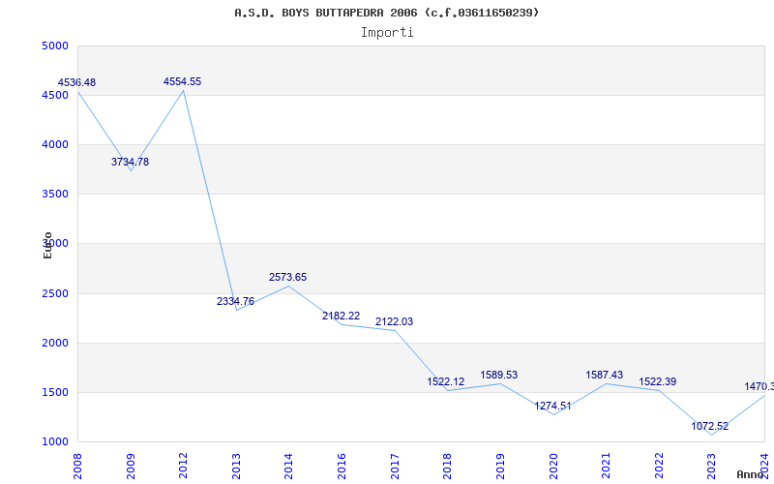Click the x-axis year 2013
Screen dimensions: 774x484
236,466
